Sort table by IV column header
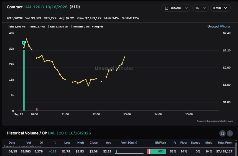 pyautogui.click(x=175, y=142)
